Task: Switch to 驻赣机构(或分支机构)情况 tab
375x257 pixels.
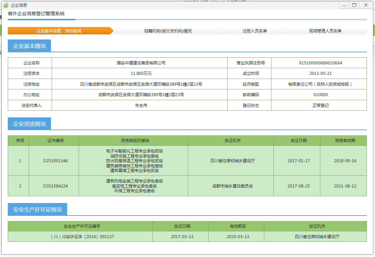Action: (168, 31)
